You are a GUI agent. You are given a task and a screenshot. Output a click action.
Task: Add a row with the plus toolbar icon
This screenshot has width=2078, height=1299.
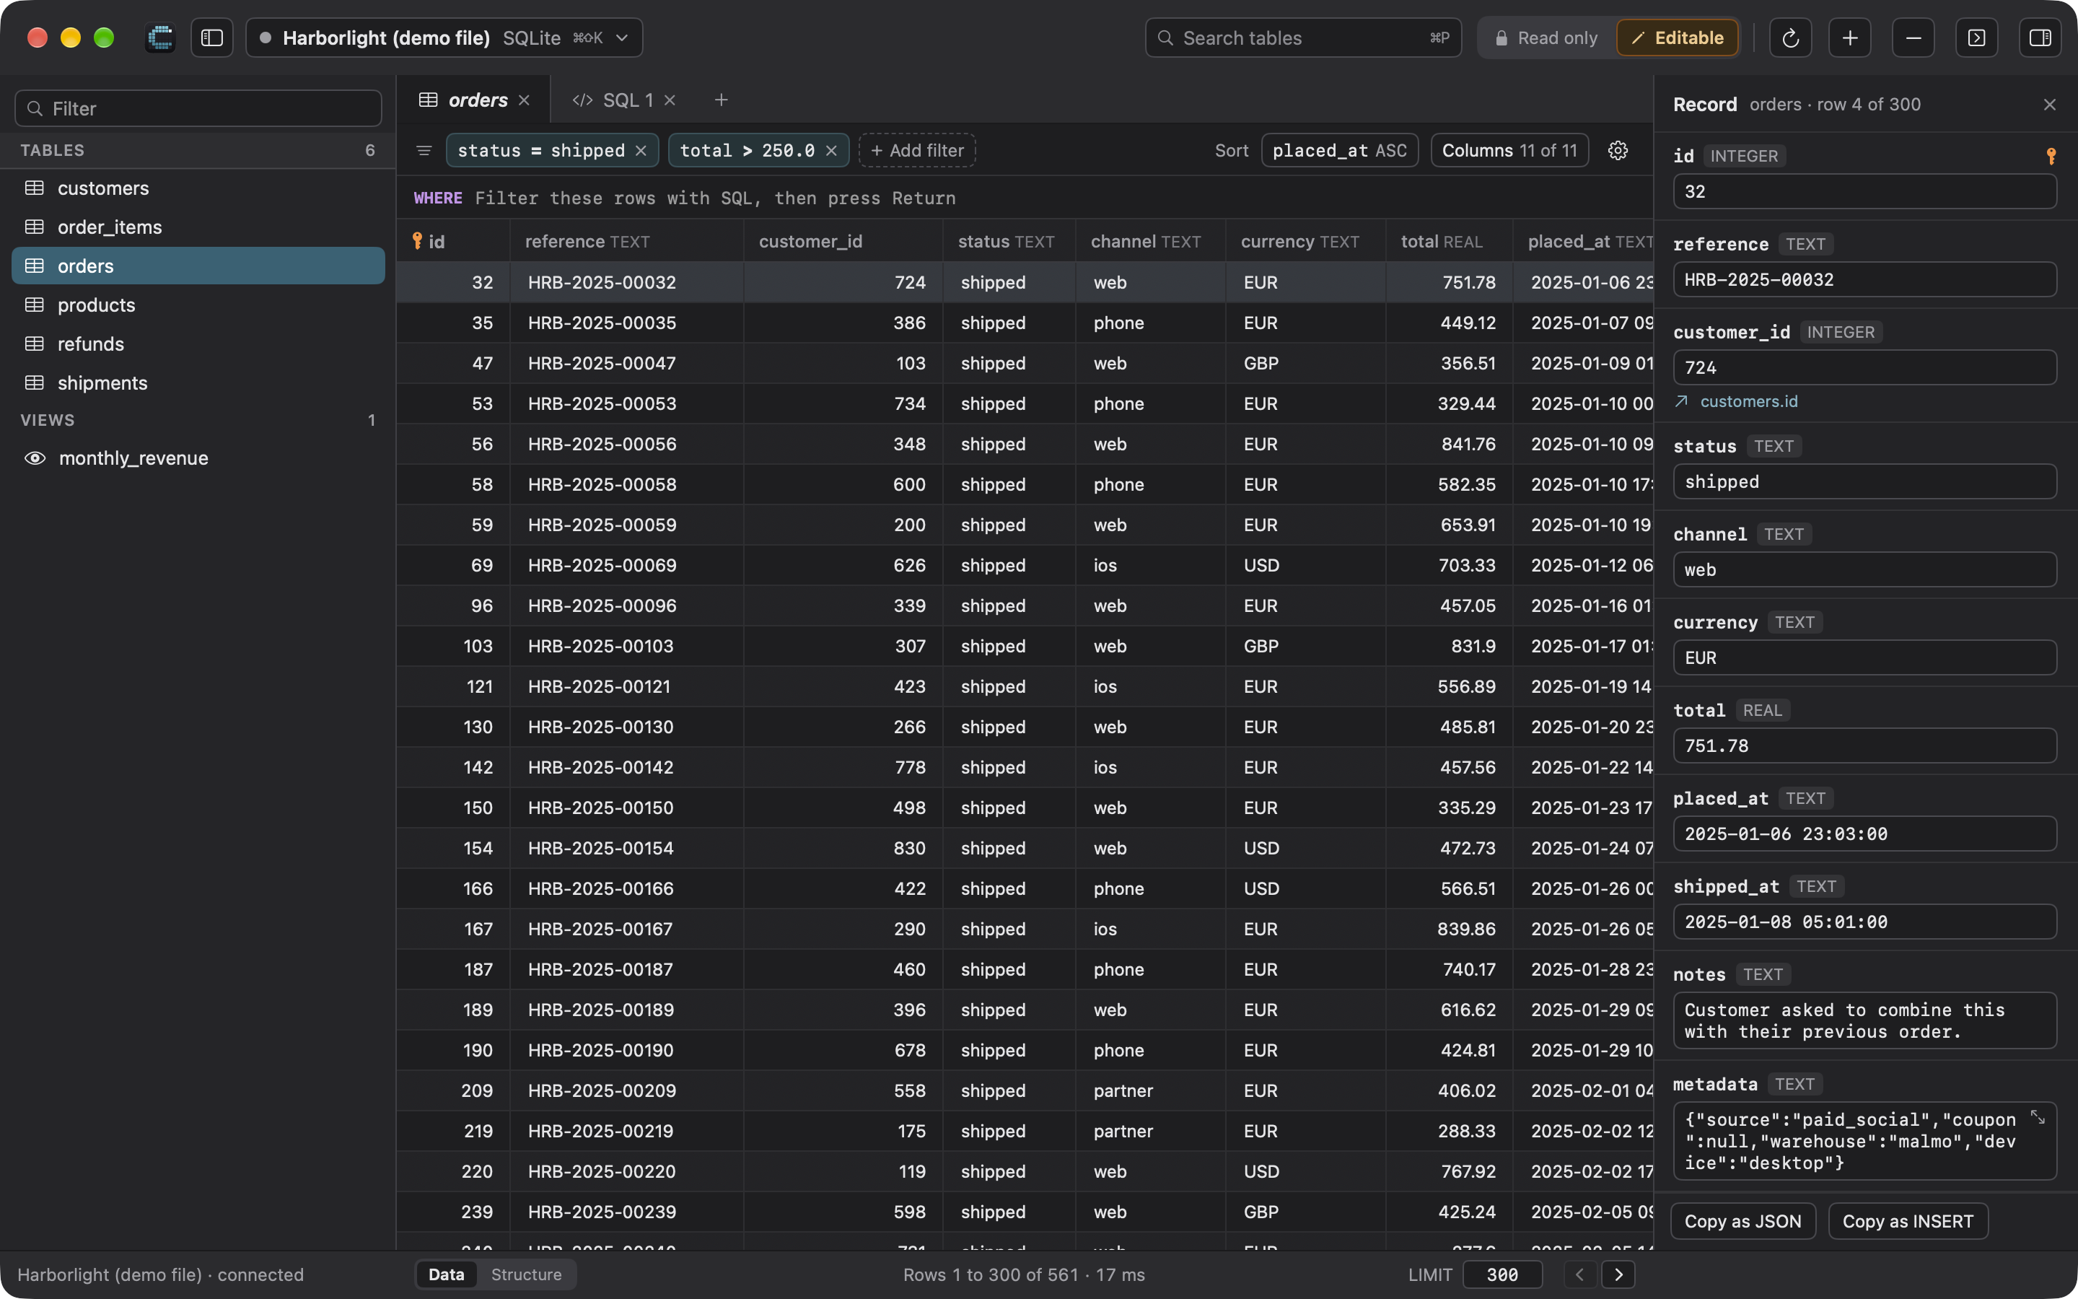(1851, 38)
